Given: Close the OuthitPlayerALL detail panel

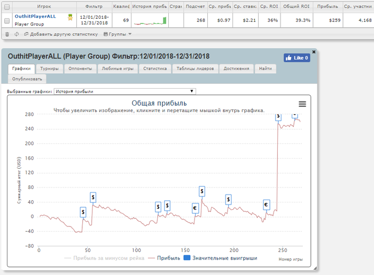Looking at the screenshot, I should click(314, 52).
